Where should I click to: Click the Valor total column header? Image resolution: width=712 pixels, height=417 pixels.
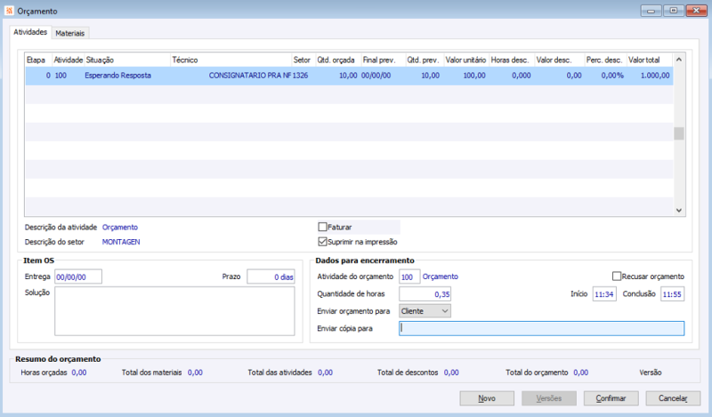(x=650, y=60)
